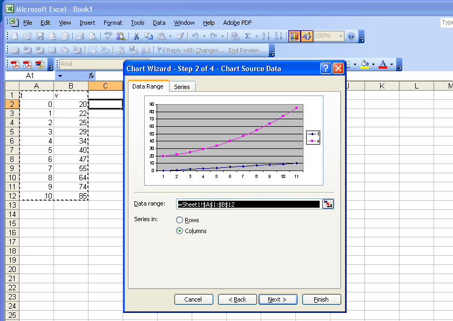The width and height of the screenshot is (453, 321).
Task: Click the Chart Wizard icon in toolbar
Action: (x=294, y=36)
